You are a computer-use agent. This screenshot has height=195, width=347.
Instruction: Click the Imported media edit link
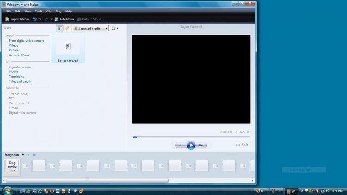coord(19,67)
